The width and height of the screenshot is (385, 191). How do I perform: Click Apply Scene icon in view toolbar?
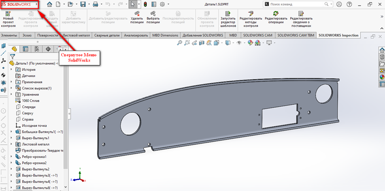(x=258, y=43)
